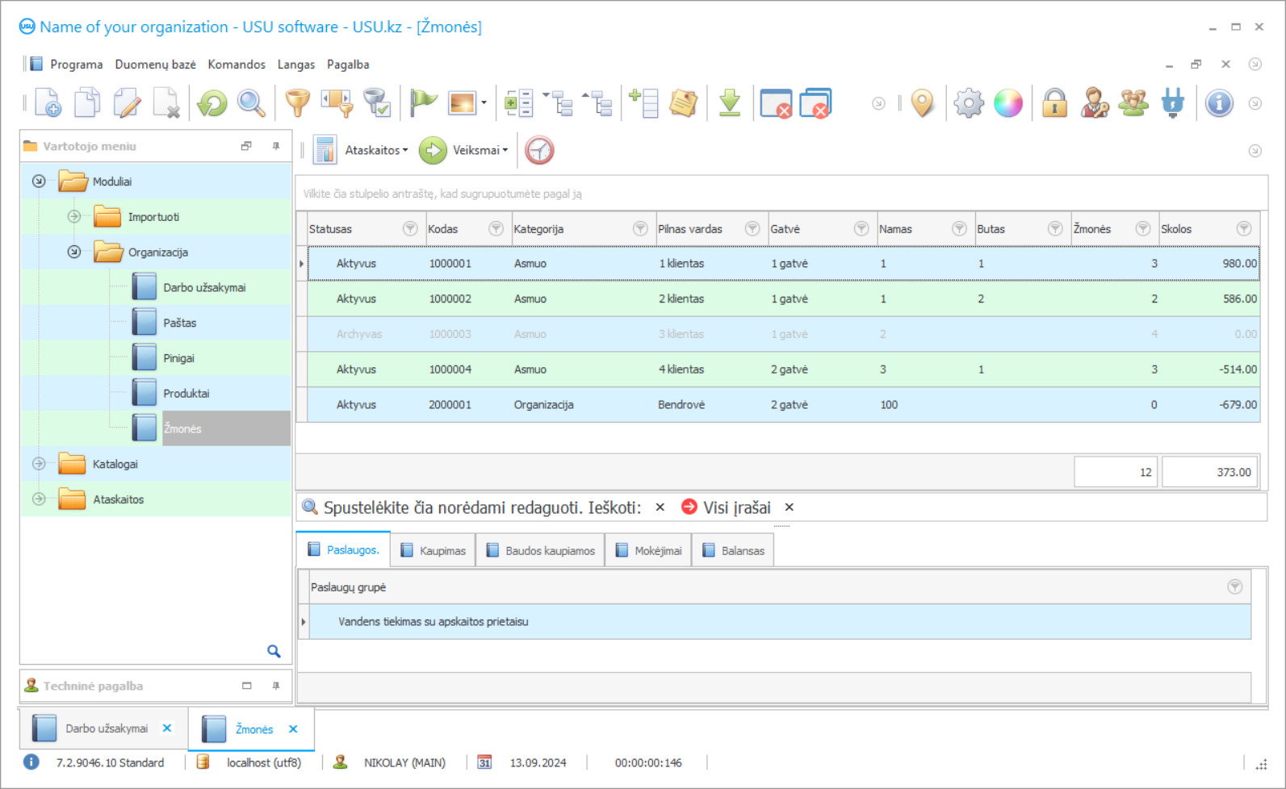Click the refresh green arrow icon
Screen dimensions: 1286x789
point(212,103)
